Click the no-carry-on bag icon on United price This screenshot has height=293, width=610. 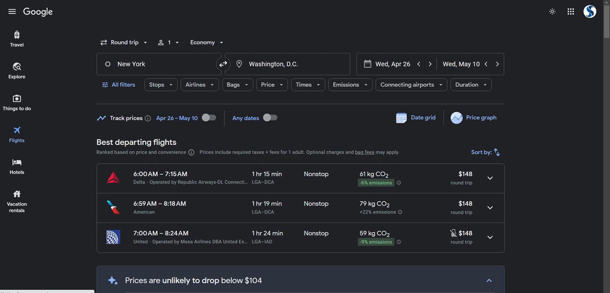click(453, 233)
